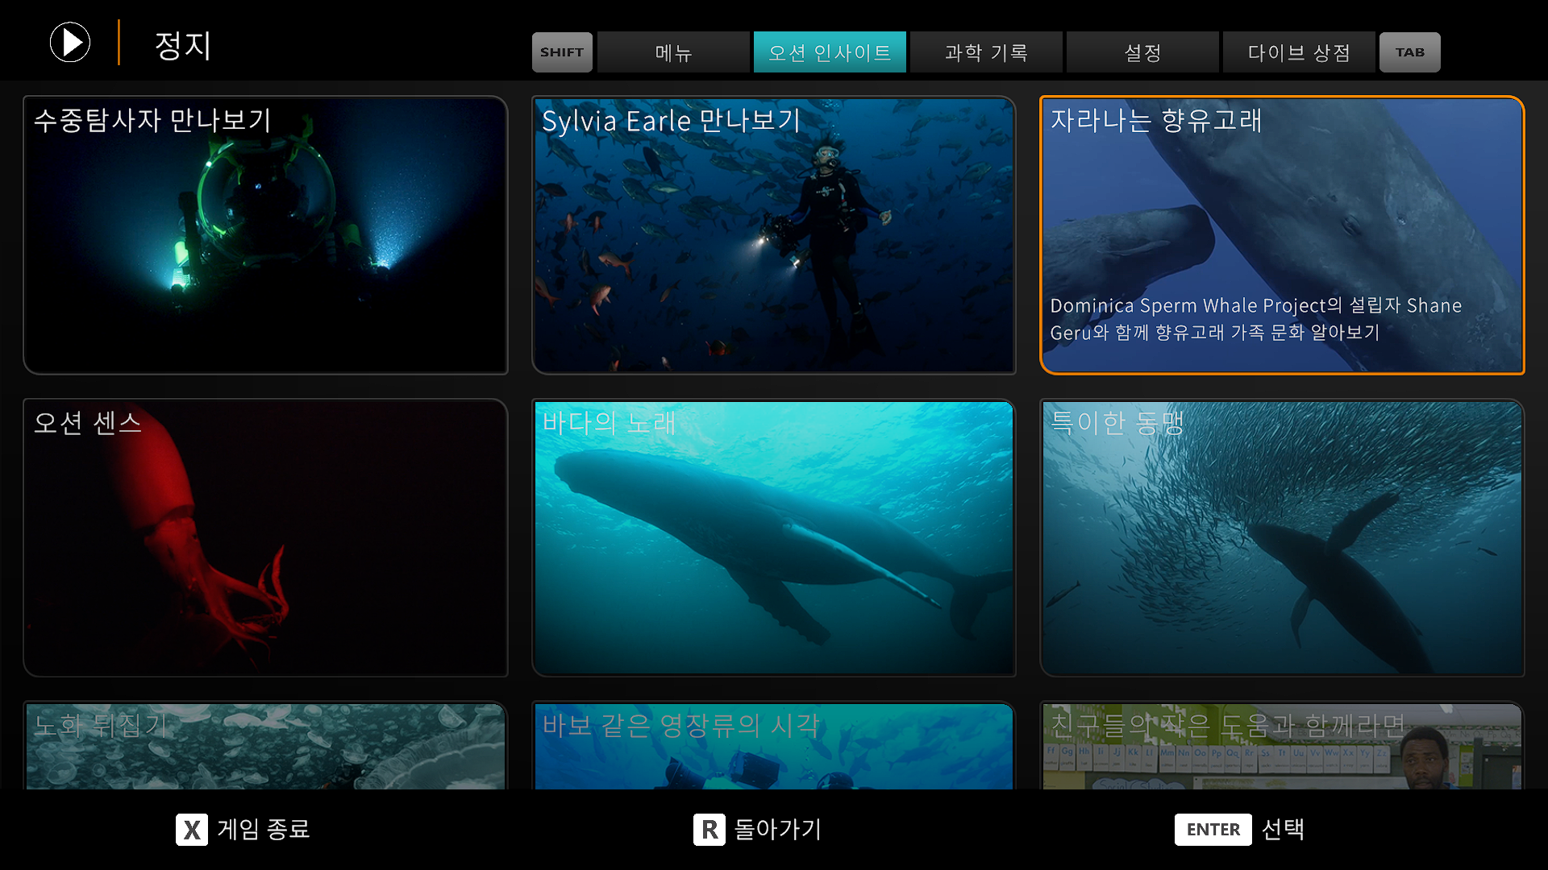Screen dimensions: 1548x870
Task: Open the highlighted 자라나는 향유고래 card
Action: tap(1282, 235)
